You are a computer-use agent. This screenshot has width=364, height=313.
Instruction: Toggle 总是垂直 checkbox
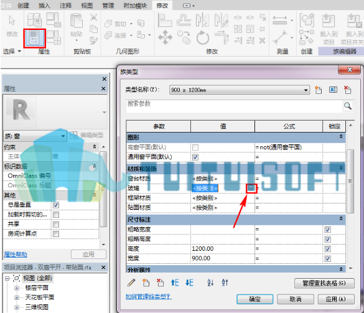coord(56,205)
